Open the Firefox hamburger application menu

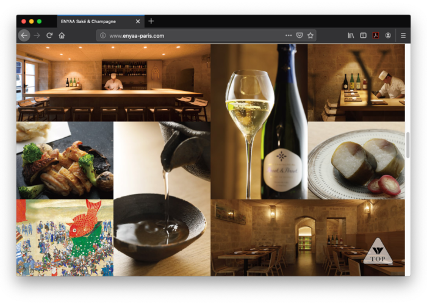point(403,35)
